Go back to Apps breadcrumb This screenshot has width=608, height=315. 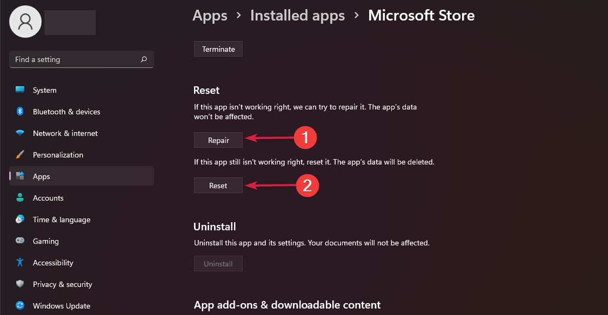(210, 16)
